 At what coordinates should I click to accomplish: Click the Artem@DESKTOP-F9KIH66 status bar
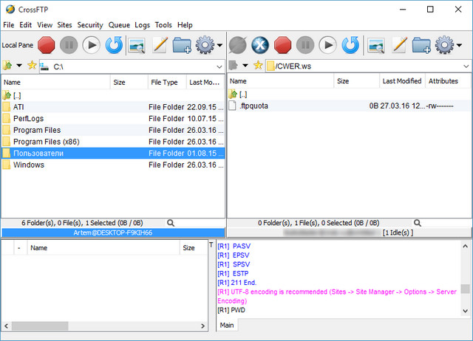pos(113,232)
